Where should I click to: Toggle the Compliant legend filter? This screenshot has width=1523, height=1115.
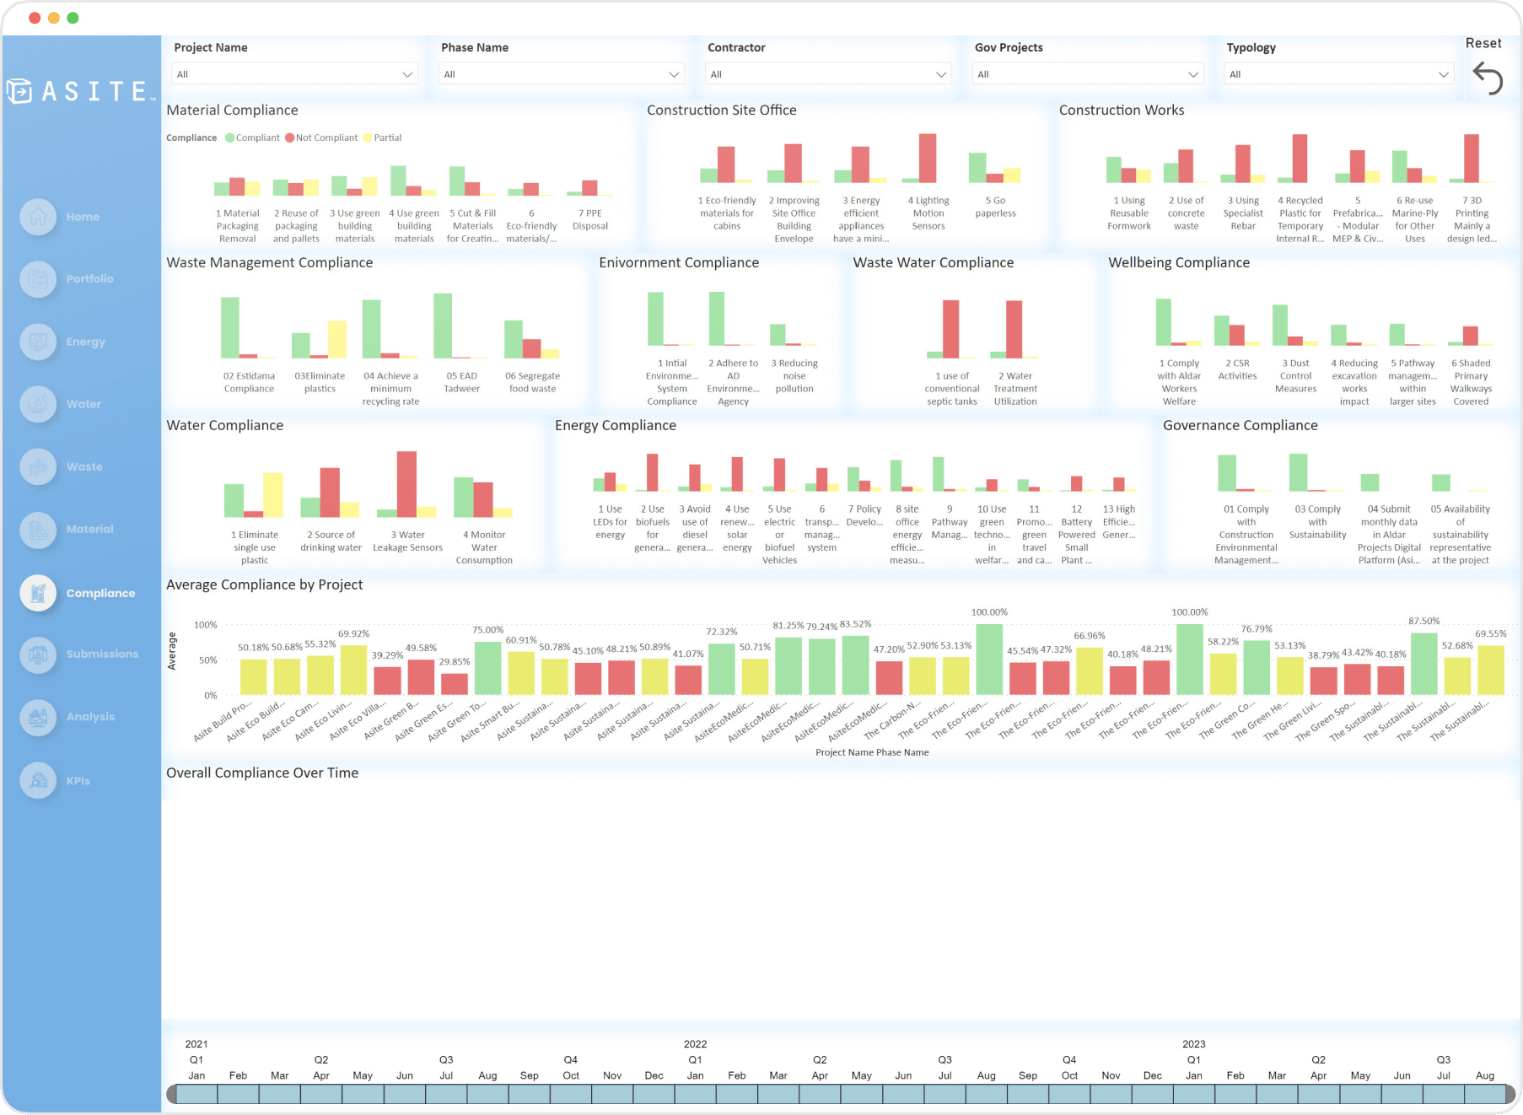(252, 137)
